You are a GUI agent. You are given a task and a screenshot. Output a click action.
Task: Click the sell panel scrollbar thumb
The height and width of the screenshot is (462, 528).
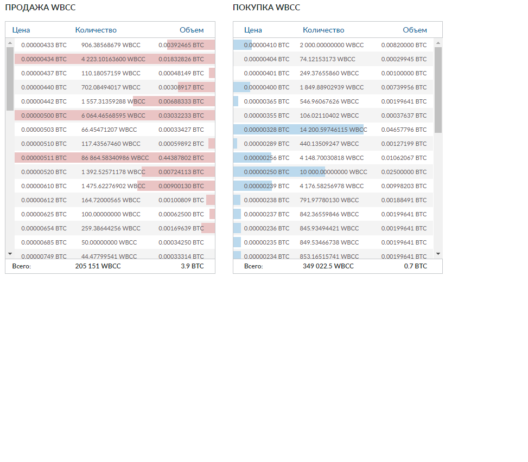tap(10, 79)
